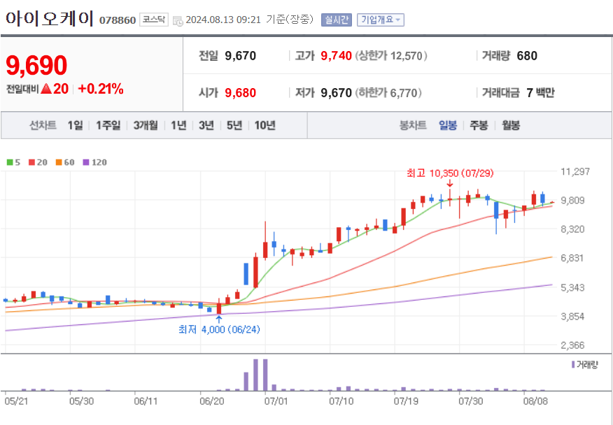Image resolution: width=613 pixels, height=425 pixels.
Task: Click the clock icon beside the timestamp
Action: click(x=177, y=20)
